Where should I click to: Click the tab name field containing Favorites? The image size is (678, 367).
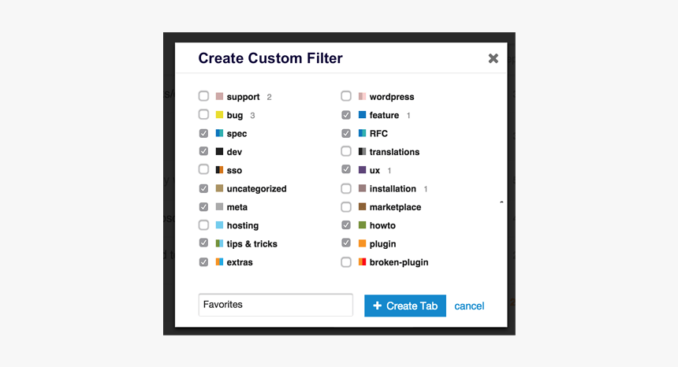[275, 305]
